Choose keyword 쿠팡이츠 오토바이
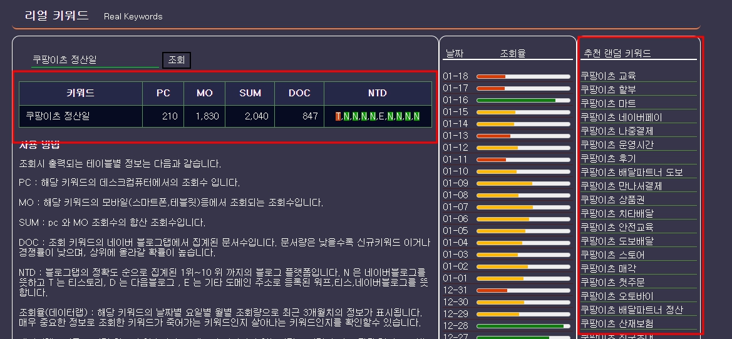The height and width of the screenshot is (339, 732). pos(617,296)
